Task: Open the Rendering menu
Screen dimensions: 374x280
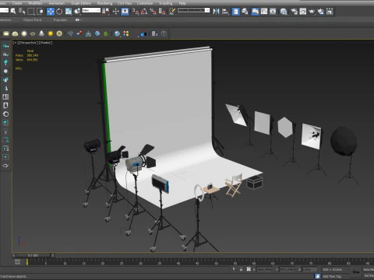Action: coord(104,3)
